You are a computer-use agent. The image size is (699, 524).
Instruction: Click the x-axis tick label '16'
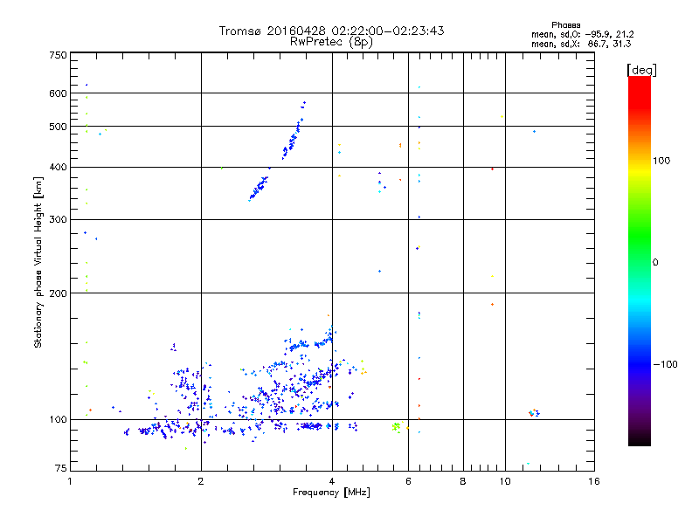tap(594, 481)
